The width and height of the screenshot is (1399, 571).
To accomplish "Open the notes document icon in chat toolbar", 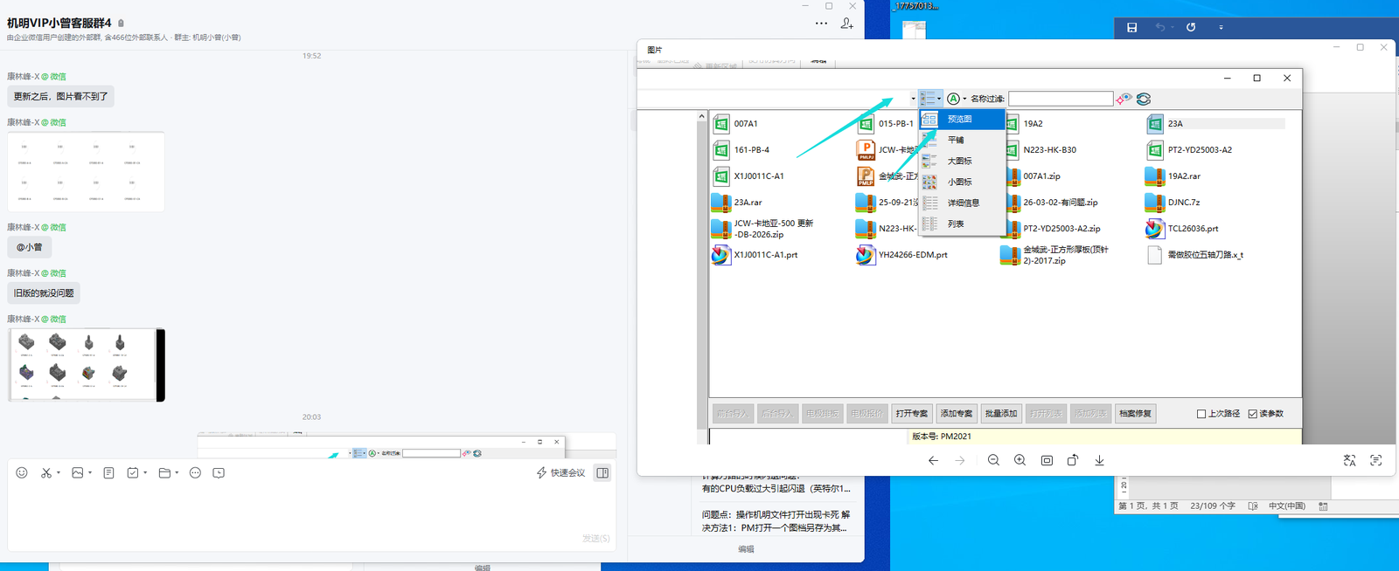I will point(108,472).
